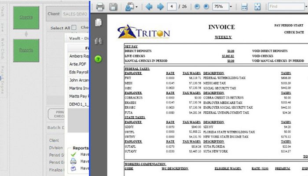Image resolution: width=308 pixels, height=176 pixels.
Task: Toggle the Select All checkbox
Action: 74,27
